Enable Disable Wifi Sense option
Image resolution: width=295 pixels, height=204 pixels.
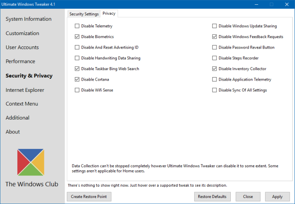click(77, 90)
